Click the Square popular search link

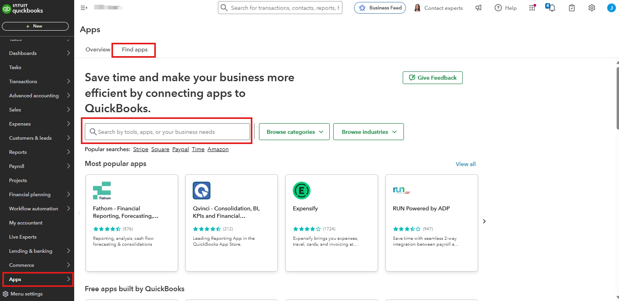[x=160, y=149]
